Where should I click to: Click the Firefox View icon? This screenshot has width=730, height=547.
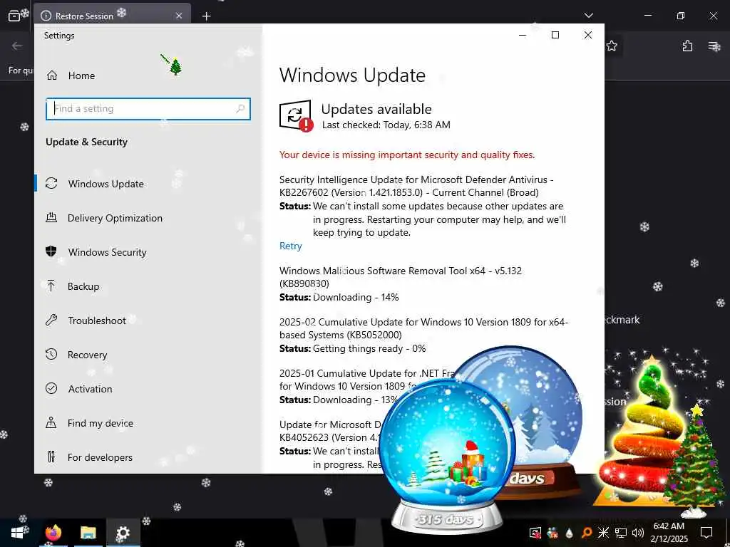14,16
